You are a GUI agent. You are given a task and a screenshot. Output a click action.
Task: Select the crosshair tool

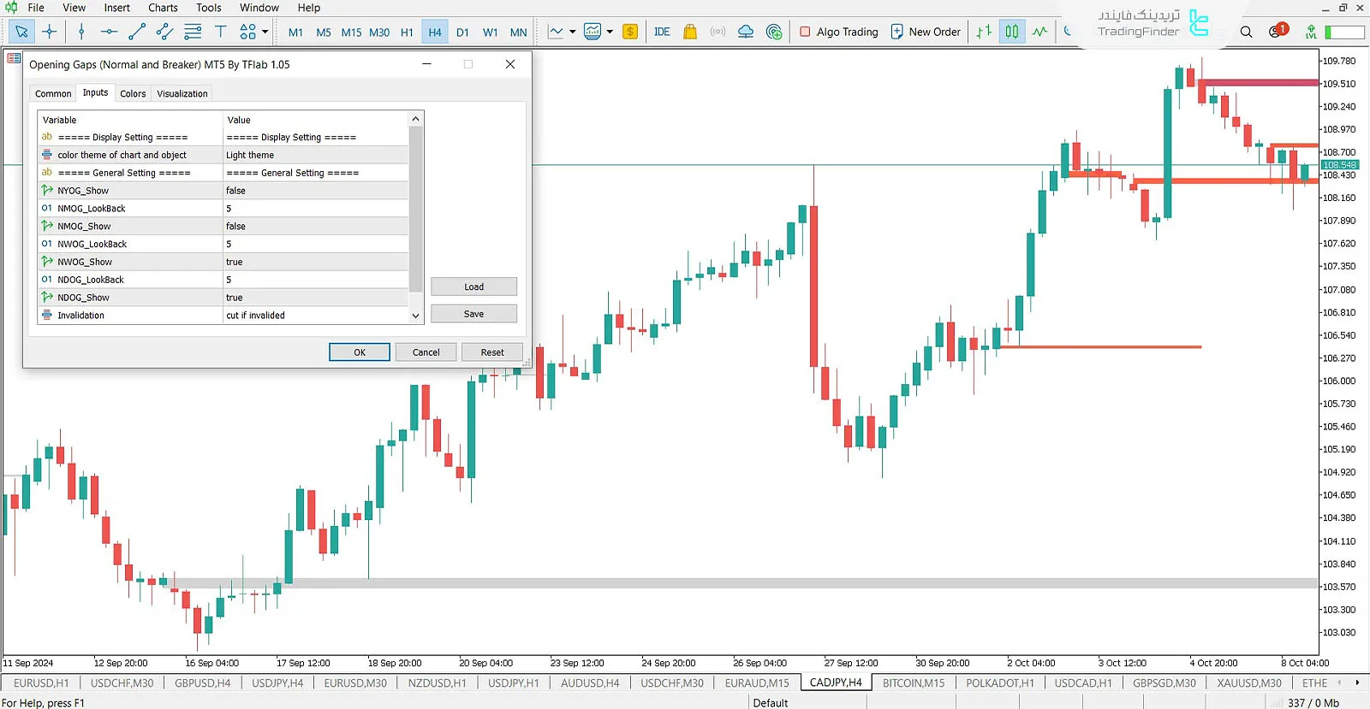(50, 32)
